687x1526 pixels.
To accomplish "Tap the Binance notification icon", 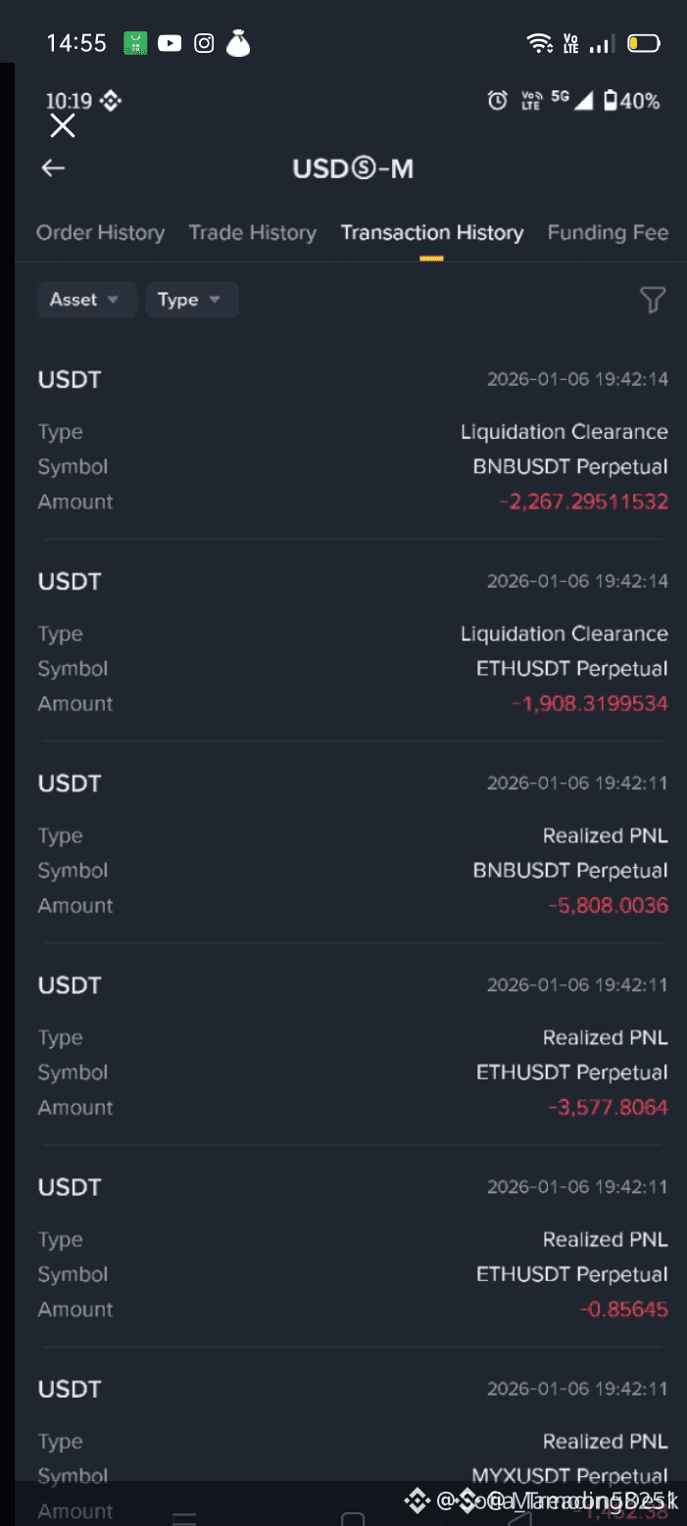I will coord(111,100).
